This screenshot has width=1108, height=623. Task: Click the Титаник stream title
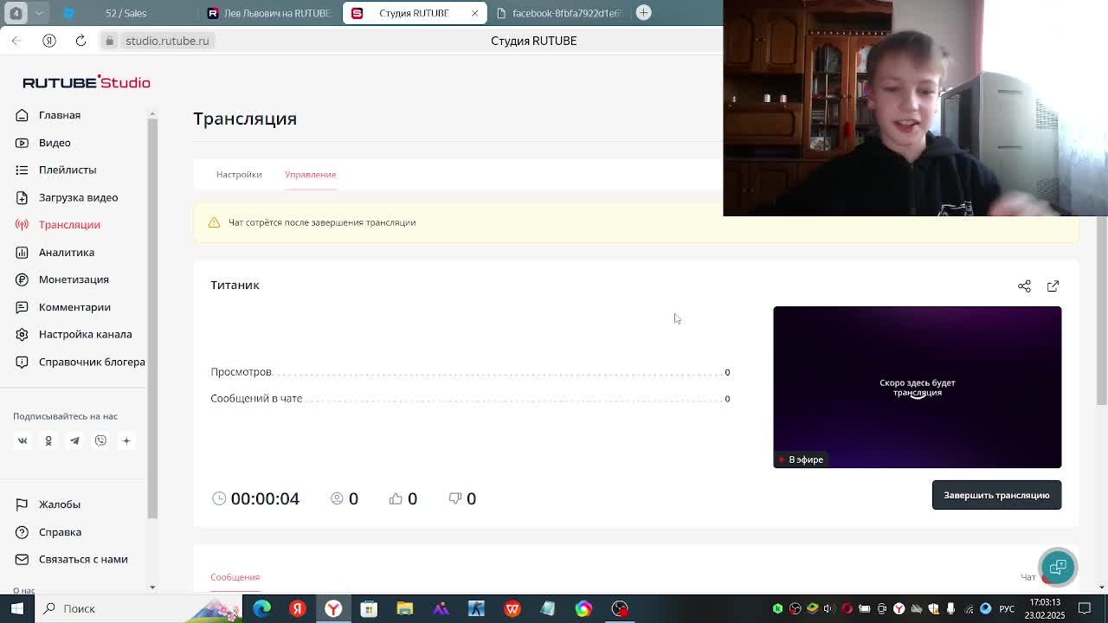point(235,285)
